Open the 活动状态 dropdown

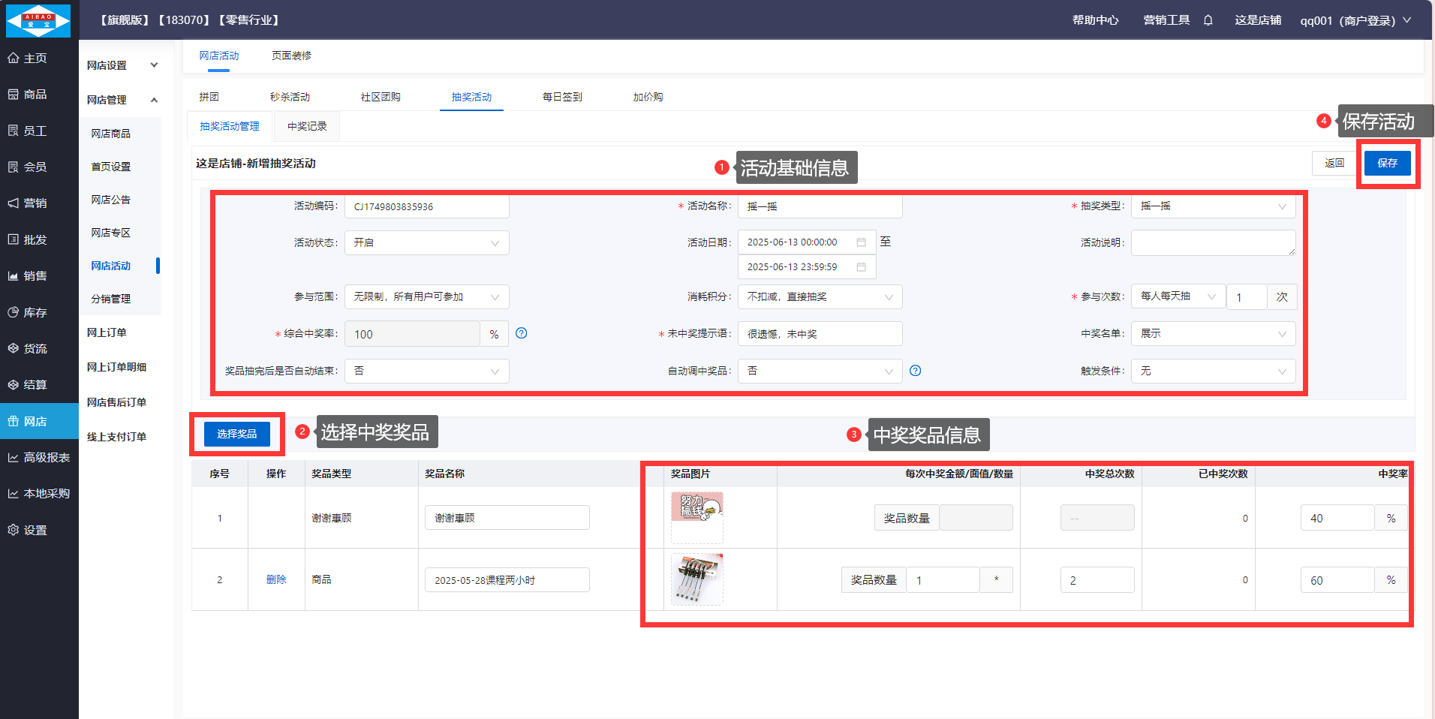pos(426,243)
